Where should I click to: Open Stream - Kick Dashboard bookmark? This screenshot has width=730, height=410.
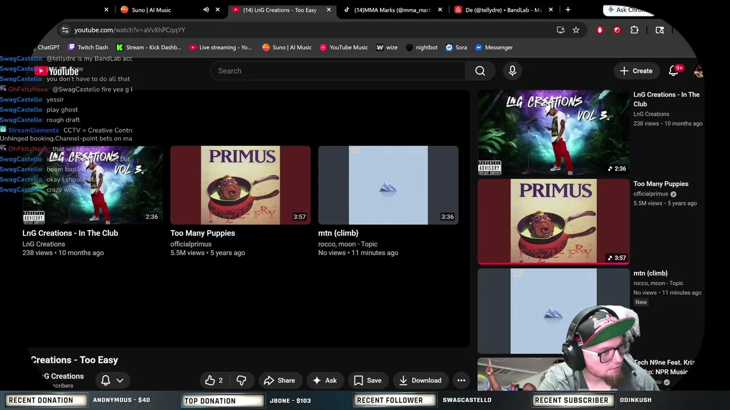[148, 47]
